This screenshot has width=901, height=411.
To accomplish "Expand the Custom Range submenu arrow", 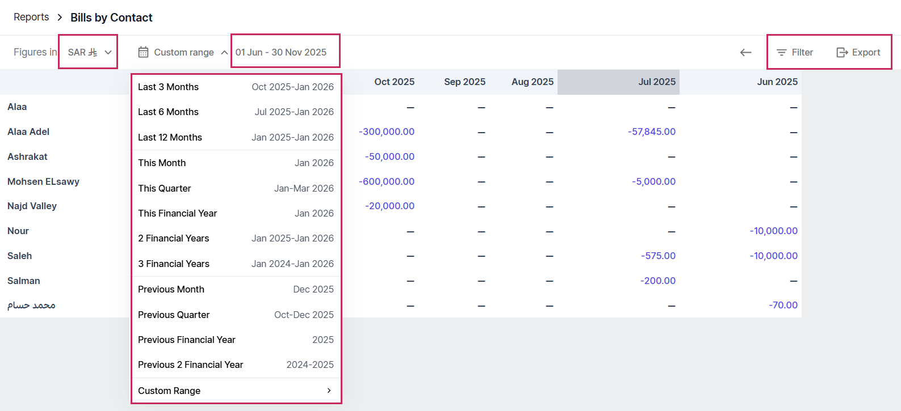I will [x=329, y=391].
